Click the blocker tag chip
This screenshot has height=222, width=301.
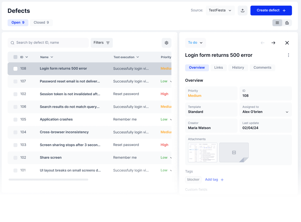(193, 180)
